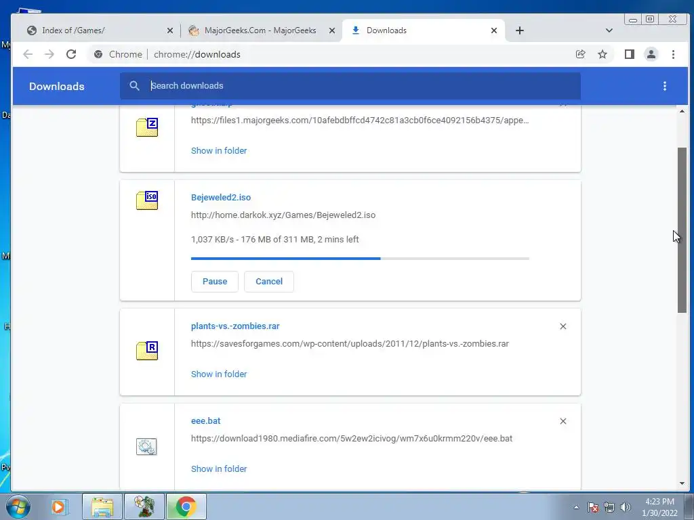
Task: Click the Search downloads field
Action: (x=350, y=86)
